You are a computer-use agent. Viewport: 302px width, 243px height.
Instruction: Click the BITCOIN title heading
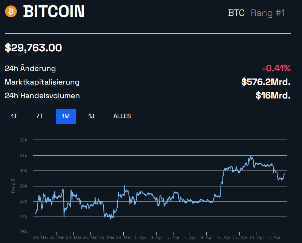[x=54, y=12]
